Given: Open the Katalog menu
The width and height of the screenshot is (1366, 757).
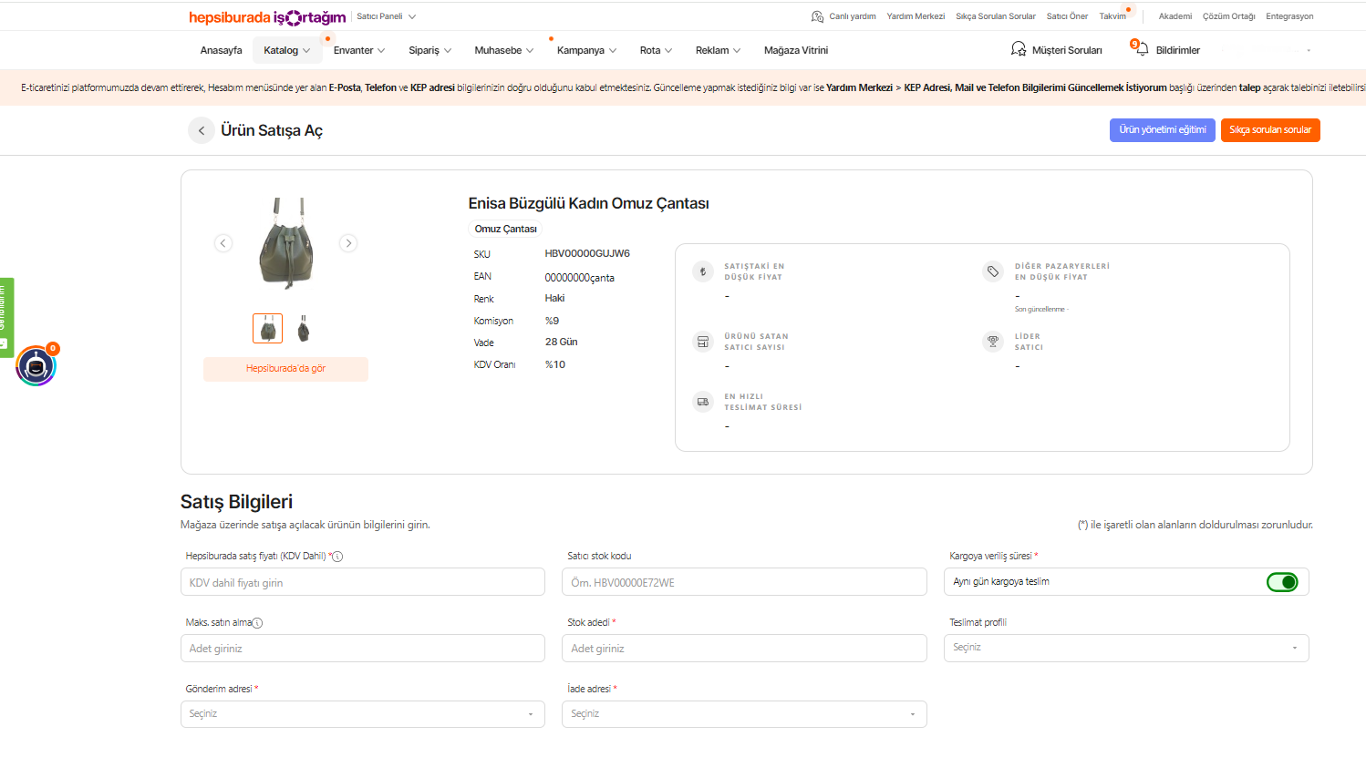Looking at the screenshot, I should (287, 50).
